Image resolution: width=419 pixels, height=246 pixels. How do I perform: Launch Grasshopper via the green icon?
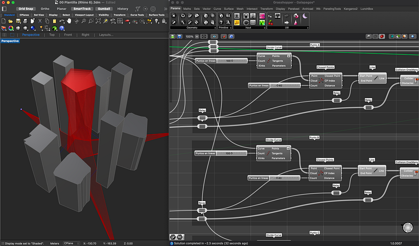55,28
